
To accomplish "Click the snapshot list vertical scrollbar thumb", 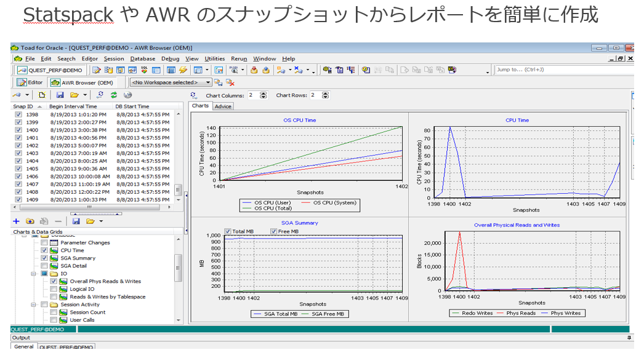I will pyautogui.click(x=179, y=189).
